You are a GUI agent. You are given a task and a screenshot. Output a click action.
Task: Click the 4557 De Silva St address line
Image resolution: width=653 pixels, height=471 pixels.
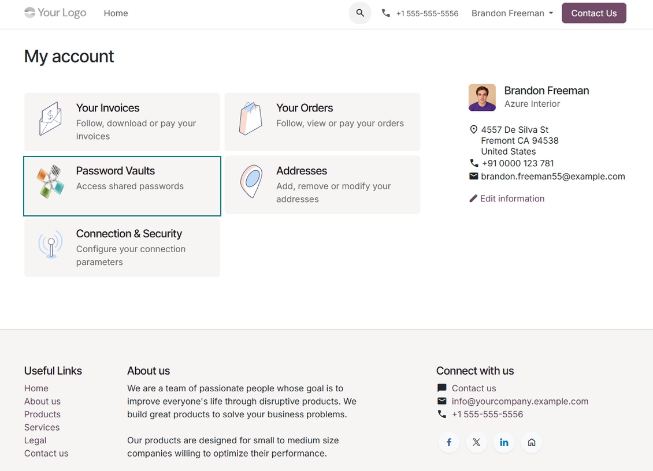tap(515, 129)
